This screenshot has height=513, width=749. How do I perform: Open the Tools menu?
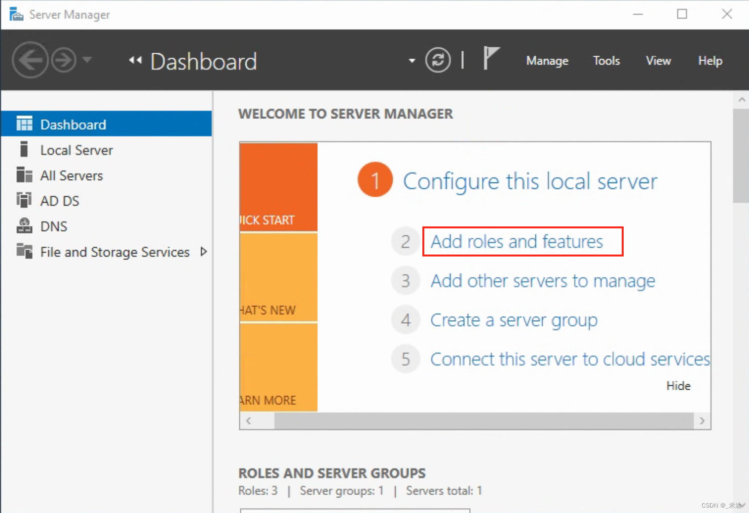[606, 60]
